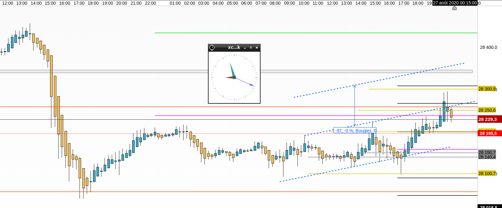Viewport: 502px width, 208px height.
Task: Click the 27 août 2020 00:15:00 date label
Action: coord(455,3)
